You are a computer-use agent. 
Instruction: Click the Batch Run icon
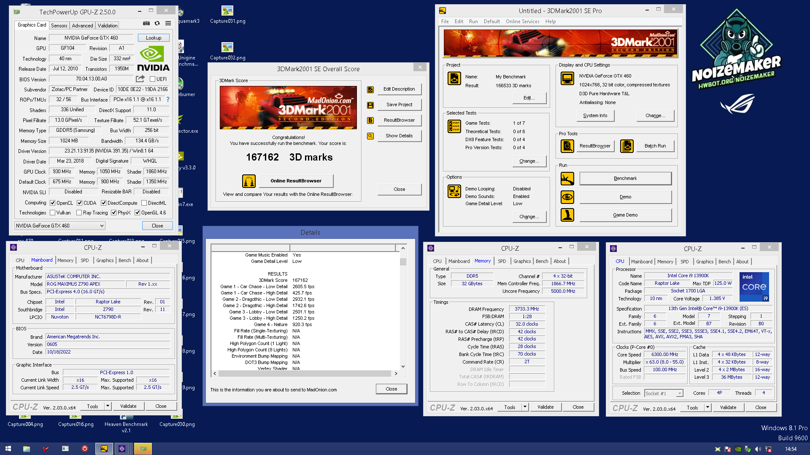tap(627, 146)
